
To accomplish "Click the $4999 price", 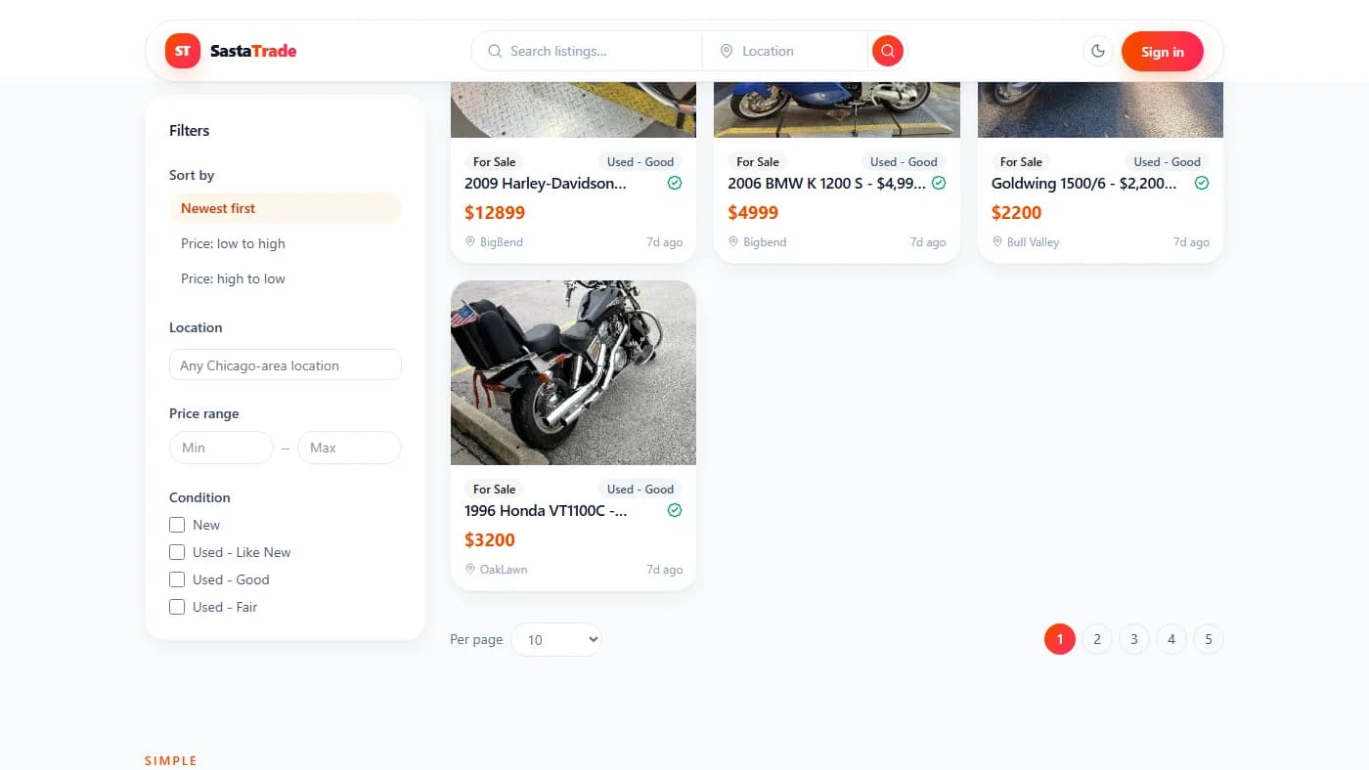I will (753, 212).
